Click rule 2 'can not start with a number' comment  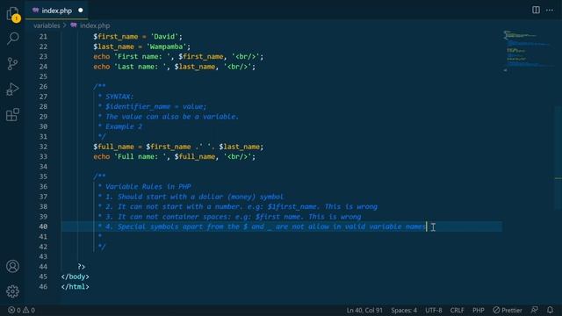click(x=237, y=207)
